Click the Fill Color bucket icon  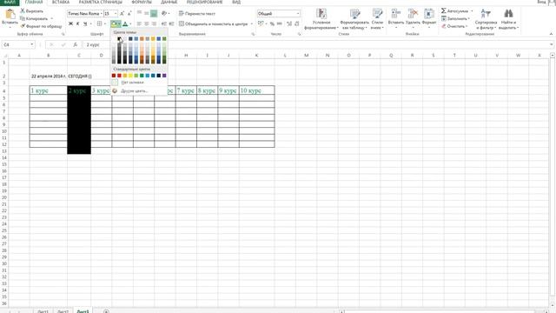click(114, 23)
